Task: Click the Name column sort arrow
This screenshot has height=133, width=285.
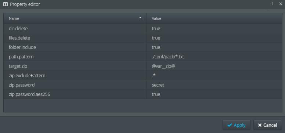Action: (x=140, y=18)
